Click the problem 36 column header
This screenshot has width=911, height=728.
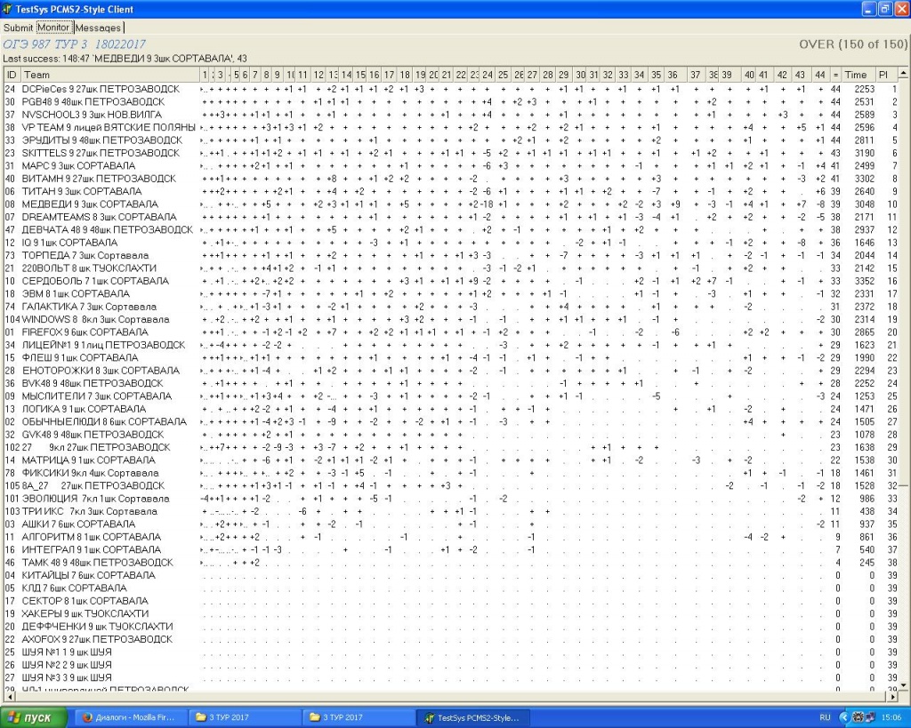(x=673, y=75)
